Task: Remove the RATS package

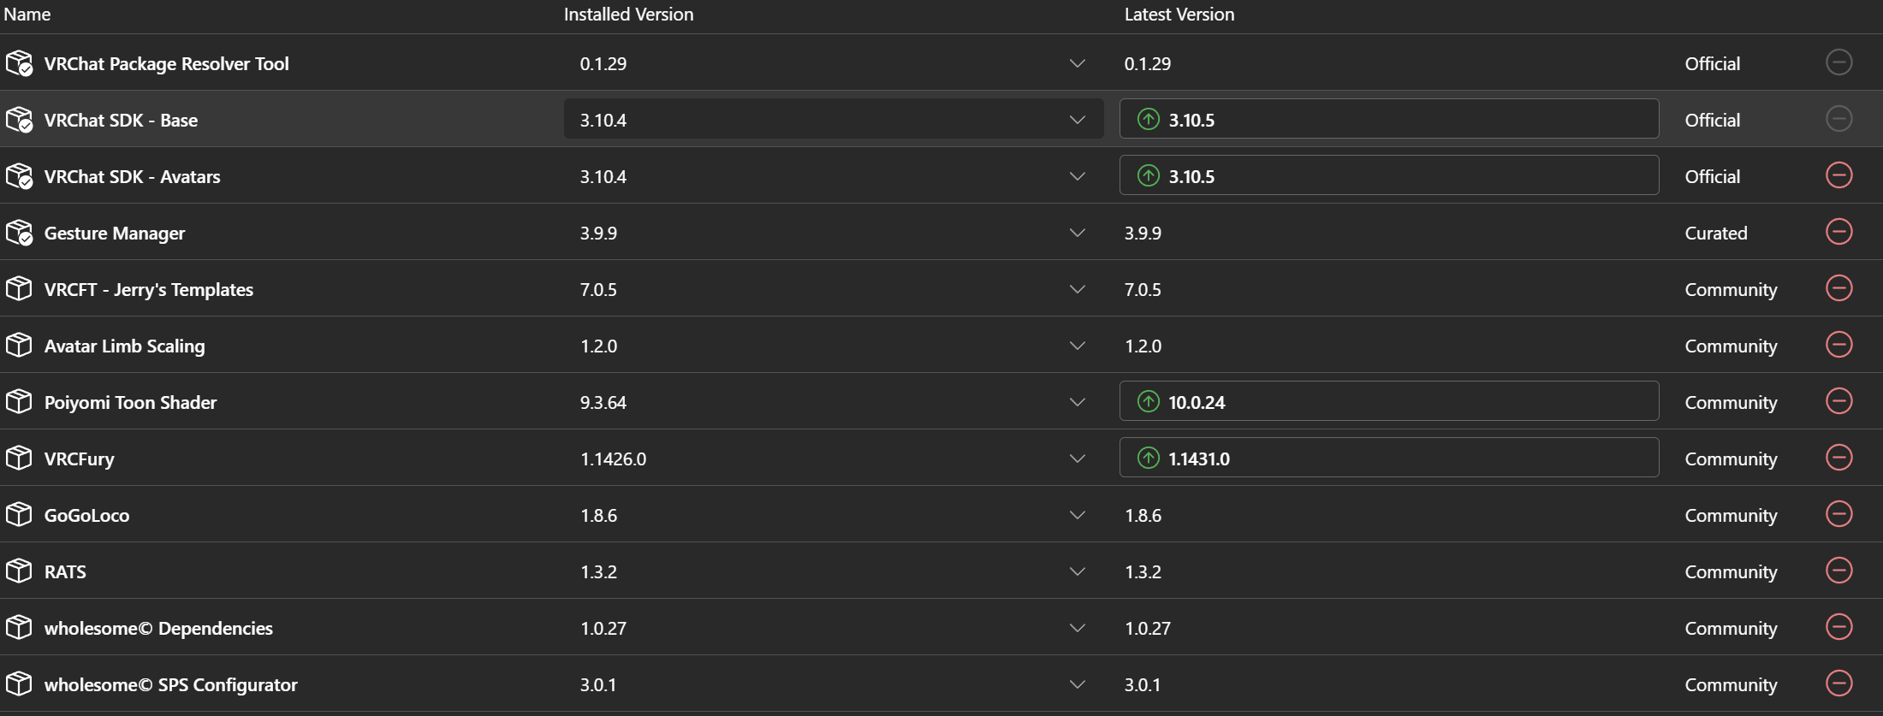Action: click(1838, 571)
